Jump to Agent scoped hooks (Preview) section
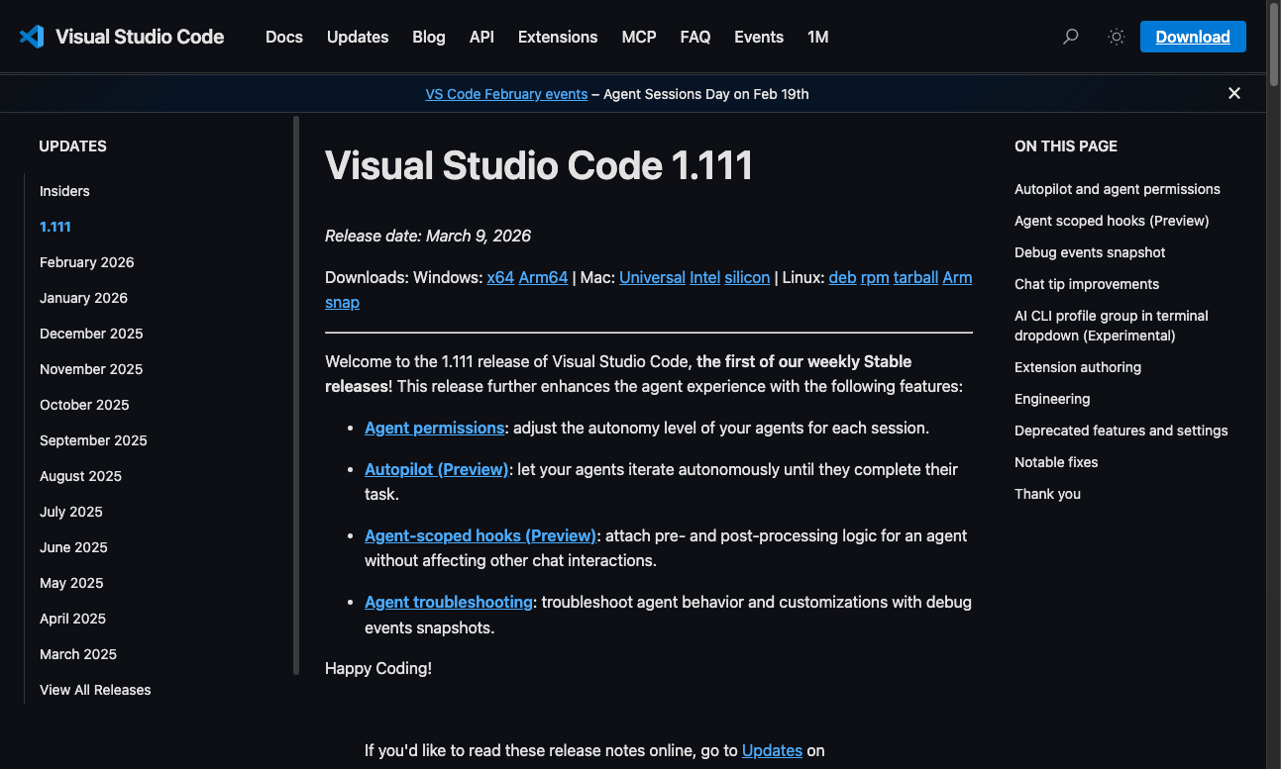Image resolution: width=1281 pixels, height=769 pixels. [1112, 221]
